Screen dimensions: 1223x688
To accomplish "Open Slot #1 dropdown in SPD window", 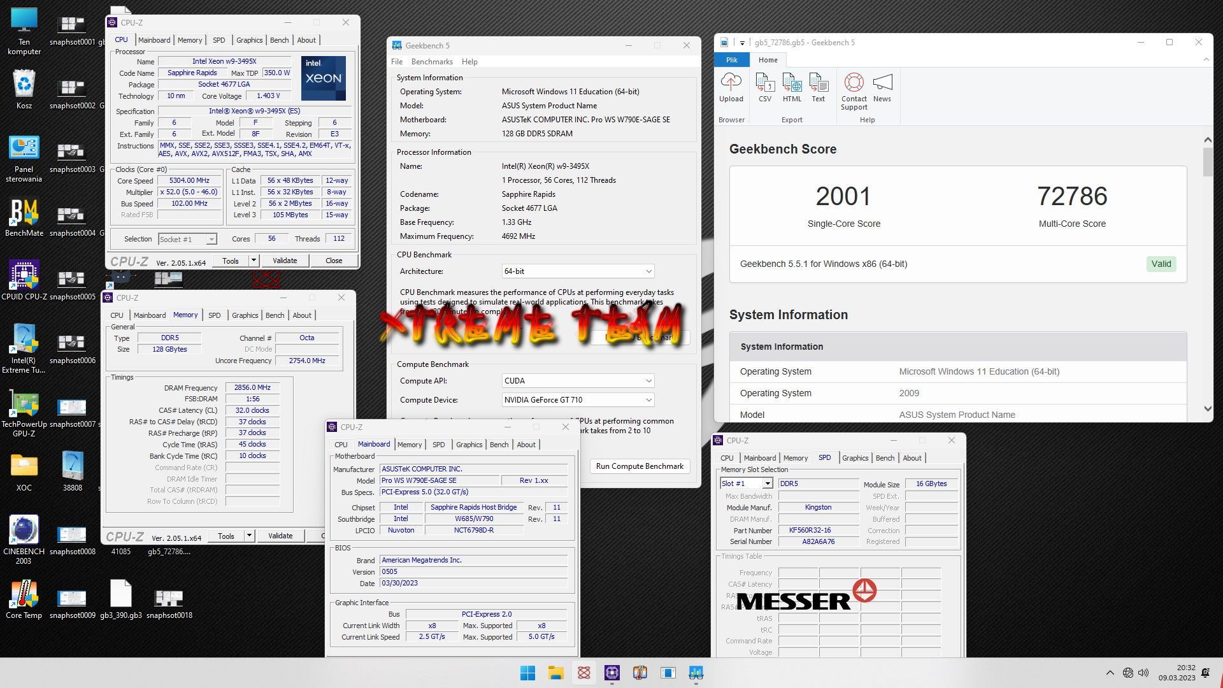I will [747, 484].
